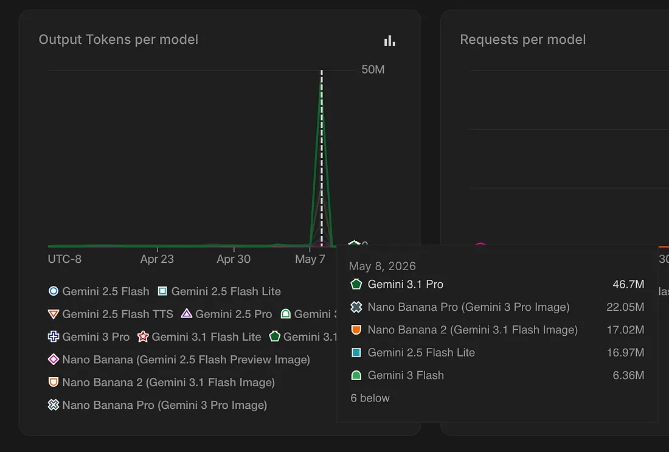This screenshot has height=452, width=669.
Task: Select the 6.36M value for Gemini 3 Flash
Action: [628, 375]
